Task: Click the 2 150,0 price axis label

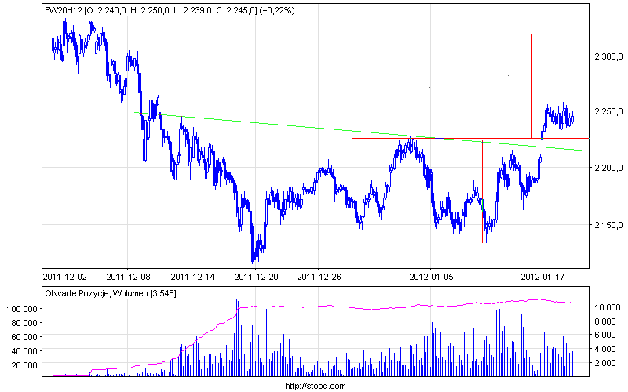Action: (609, 225)
